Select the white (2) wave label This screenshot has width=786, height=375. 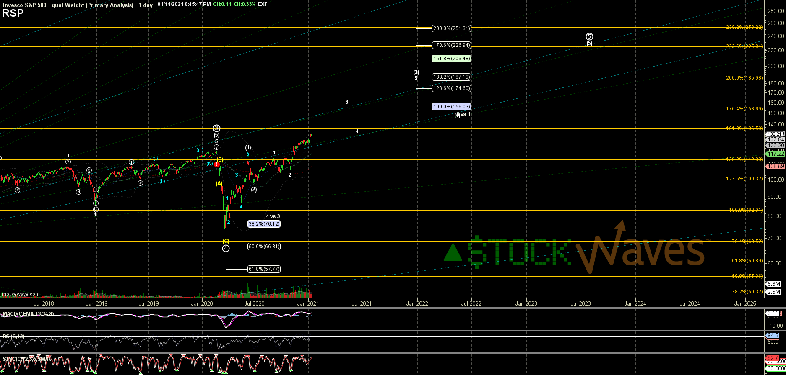click(x=254, y=190)
